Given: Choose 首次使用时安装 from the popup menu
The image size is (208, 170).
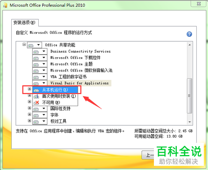Looking at the screenshot, I should pyautogui.click(x=55, y=96).
